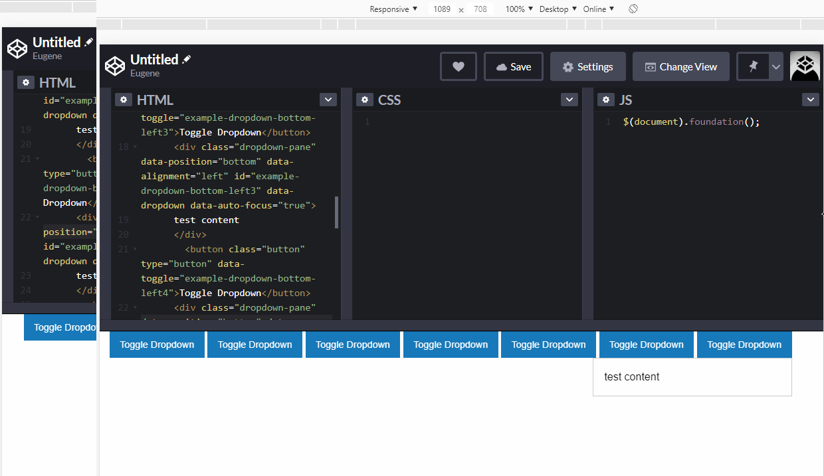Open HTML panel settings gear
This screenshot has height=476, width=824.
[124, 100]
